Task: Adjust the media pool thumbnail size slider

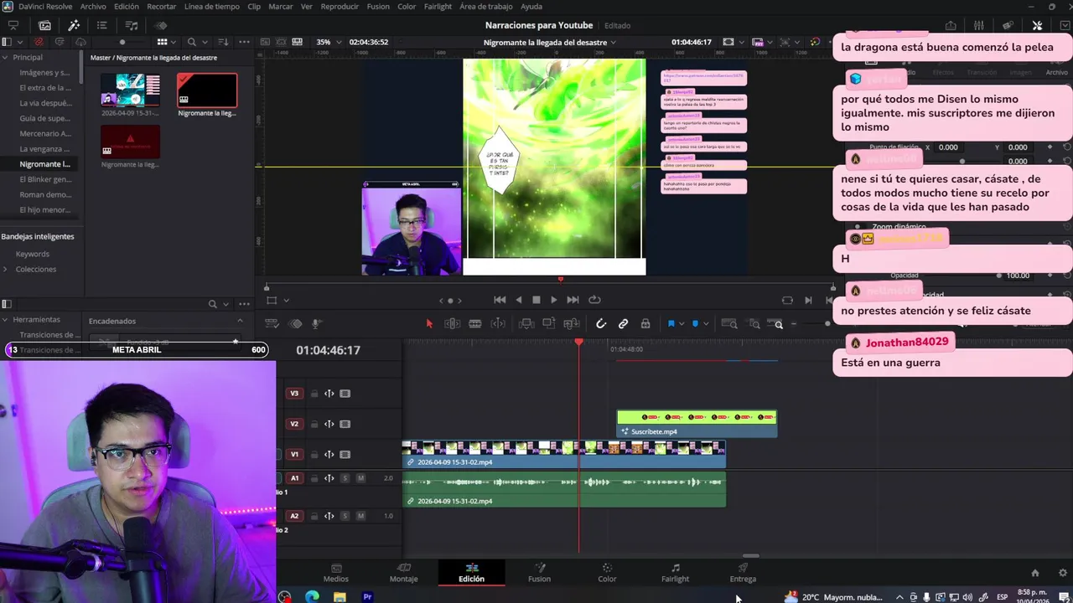Action: point(122,42)
